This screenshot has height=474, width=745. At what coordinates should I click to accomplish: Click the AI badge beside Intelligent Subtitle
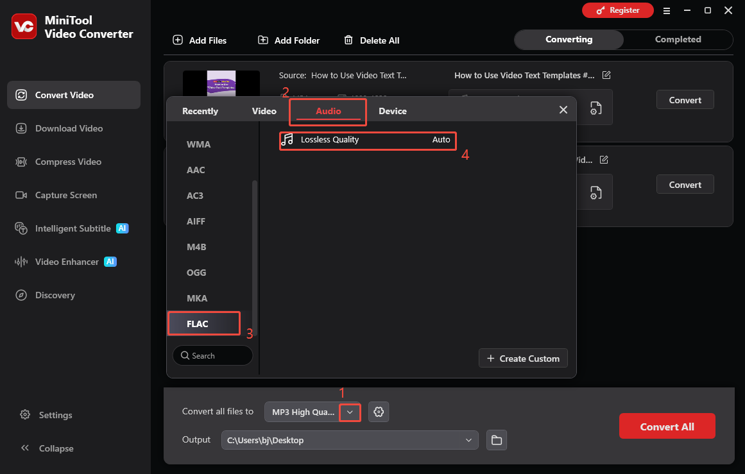[123, 228]
